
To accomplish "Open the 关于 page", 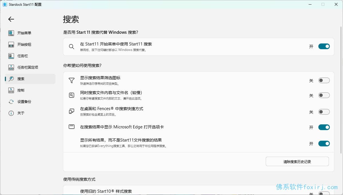I will (x=30, y=113).
